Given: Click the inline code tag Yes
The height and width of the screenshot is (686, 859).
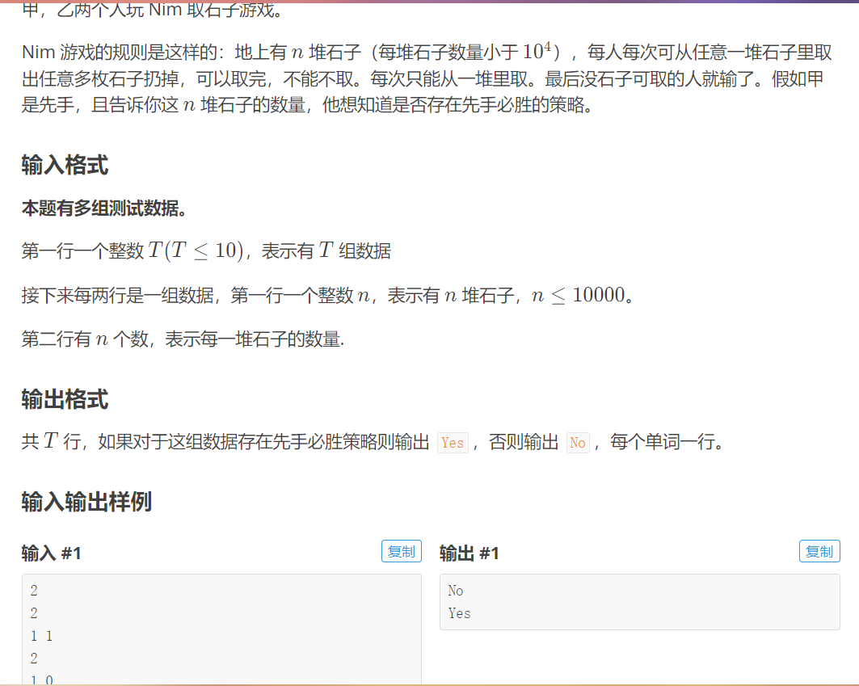Looking at the screenshot, I should [x=452, y=443].
